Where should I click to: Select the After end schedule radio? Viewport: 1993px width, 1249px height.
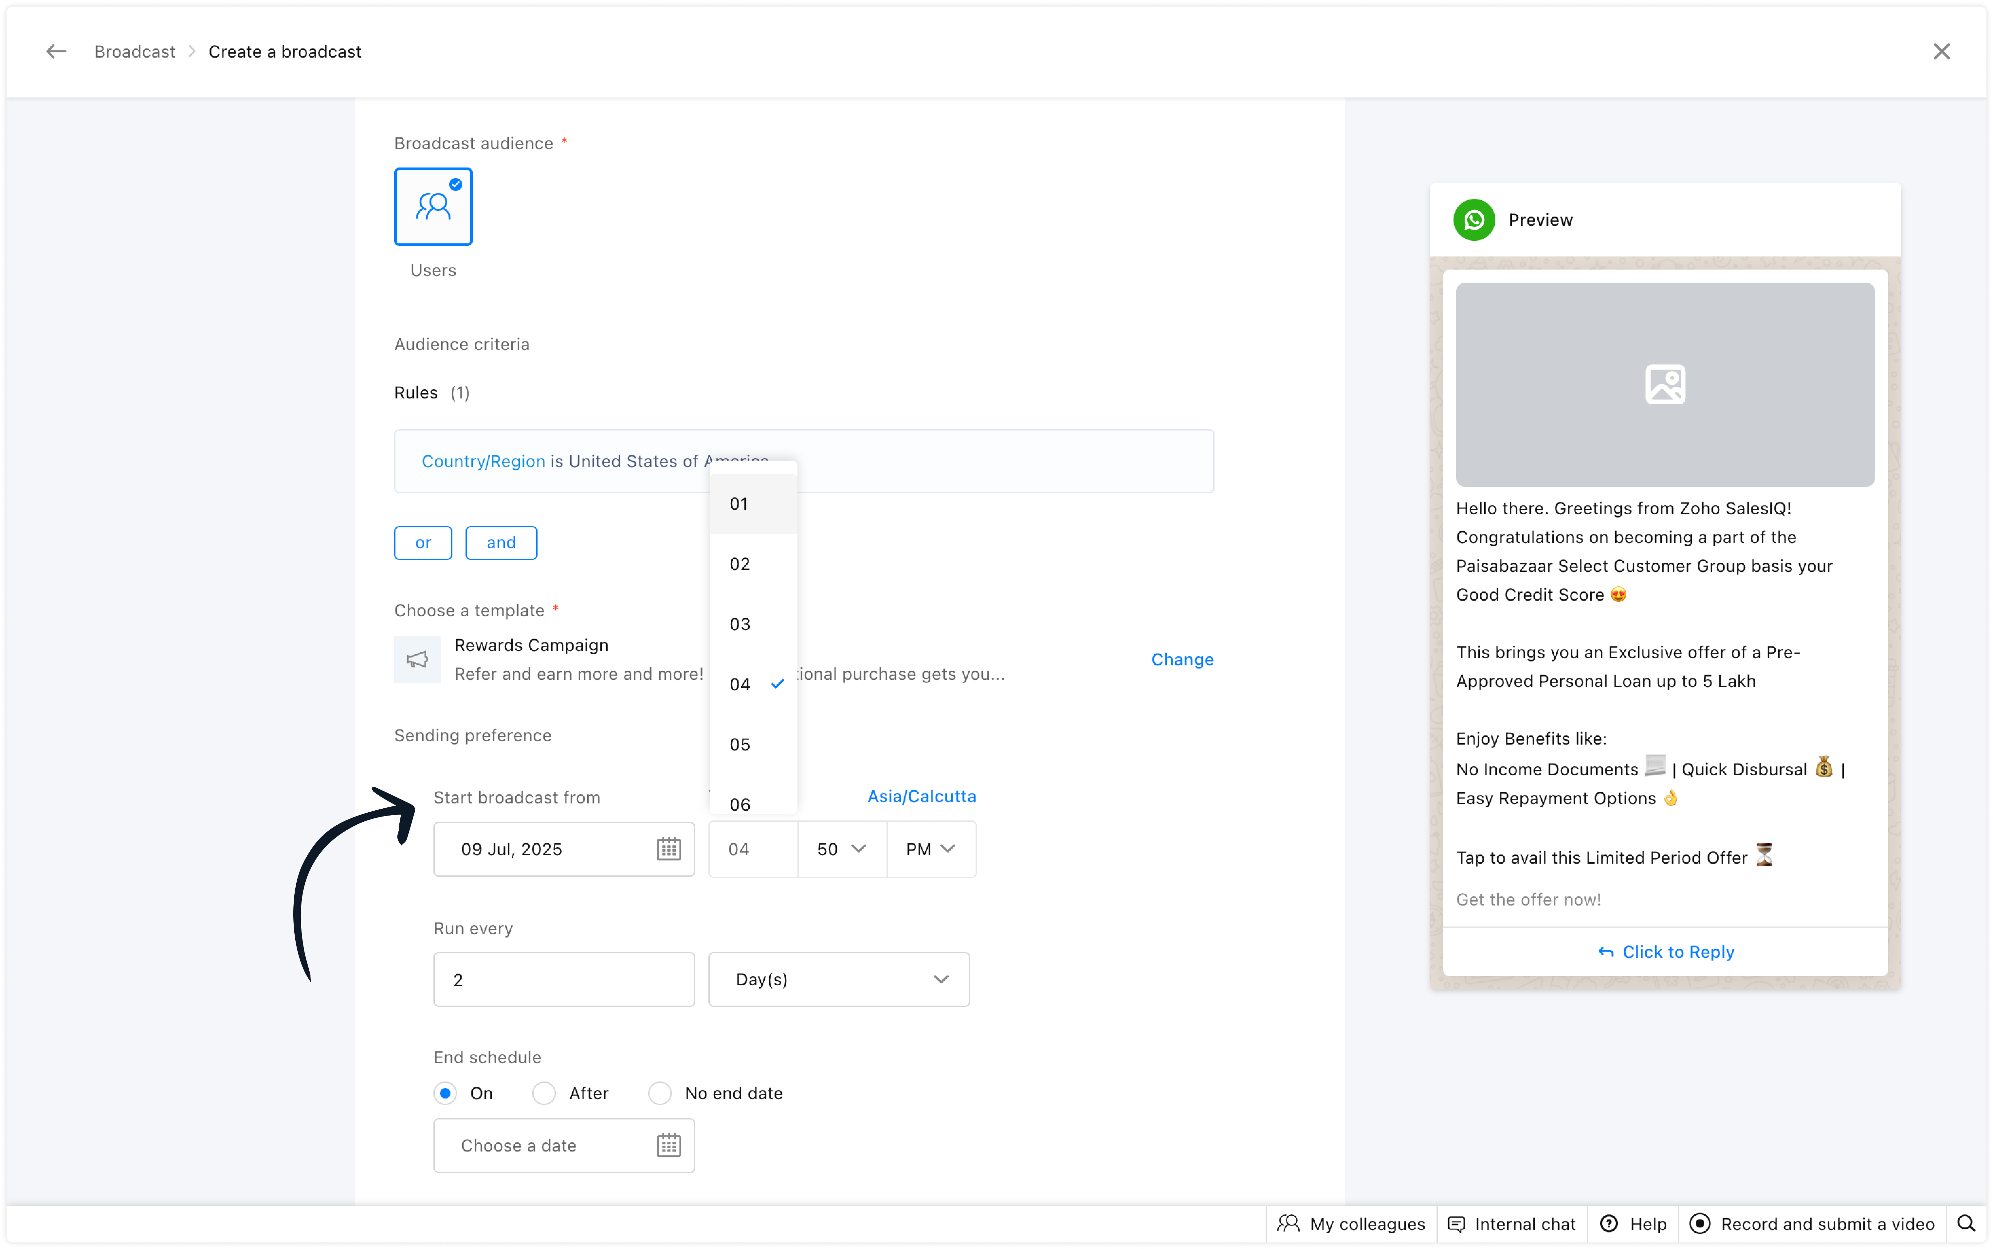[x=544, y=1094]
